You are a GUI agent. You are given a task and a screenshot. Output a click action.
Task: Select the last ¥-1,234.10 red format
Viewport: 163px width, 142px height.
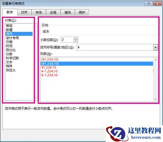coord(97,75)
